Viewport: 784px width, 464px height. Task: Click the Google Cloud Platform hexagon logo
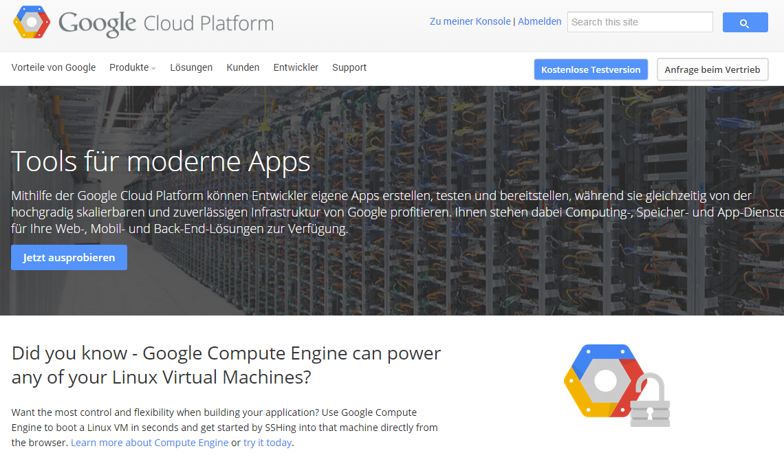click(32, 23)
